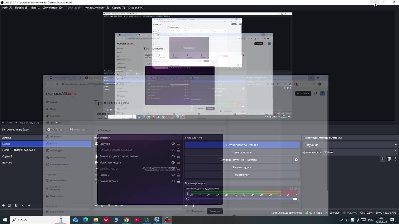Screen dimensions: 399x224
Task: Zoom out preview with minus icon
Action: [x=3, y=123]
